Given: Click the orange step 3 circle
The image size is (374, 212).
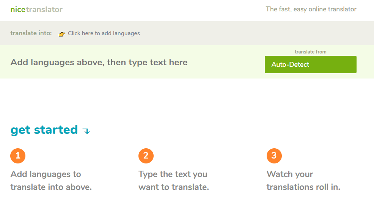Looking at the screenshot, I should 274,155.
